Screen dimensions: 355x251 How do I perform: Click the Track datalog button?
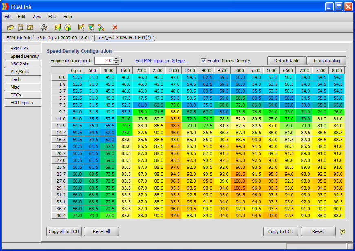(326, 61)
